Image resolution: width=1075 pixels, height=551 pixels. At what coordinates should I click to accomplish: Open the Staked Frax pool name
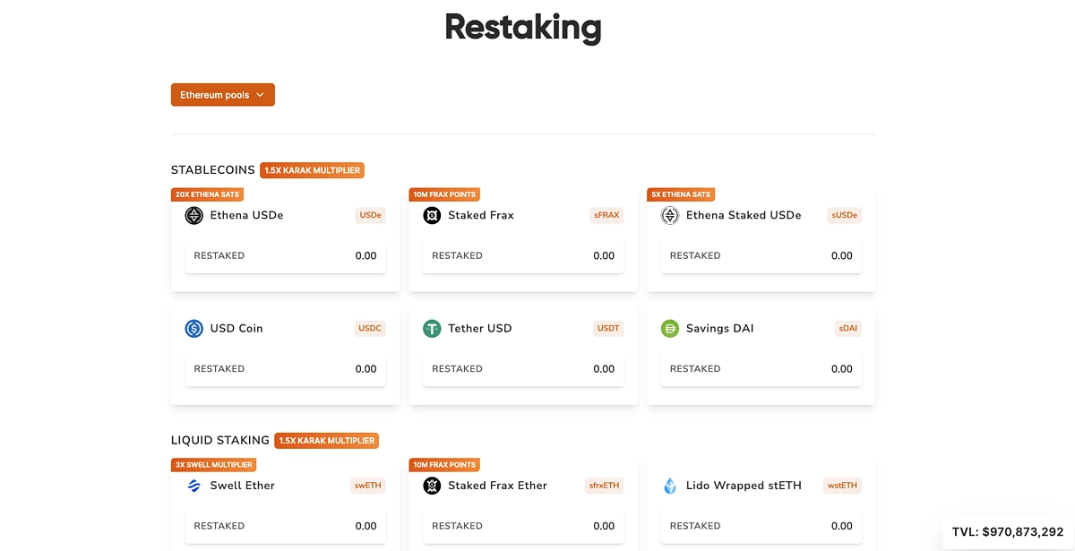[481, 215]
